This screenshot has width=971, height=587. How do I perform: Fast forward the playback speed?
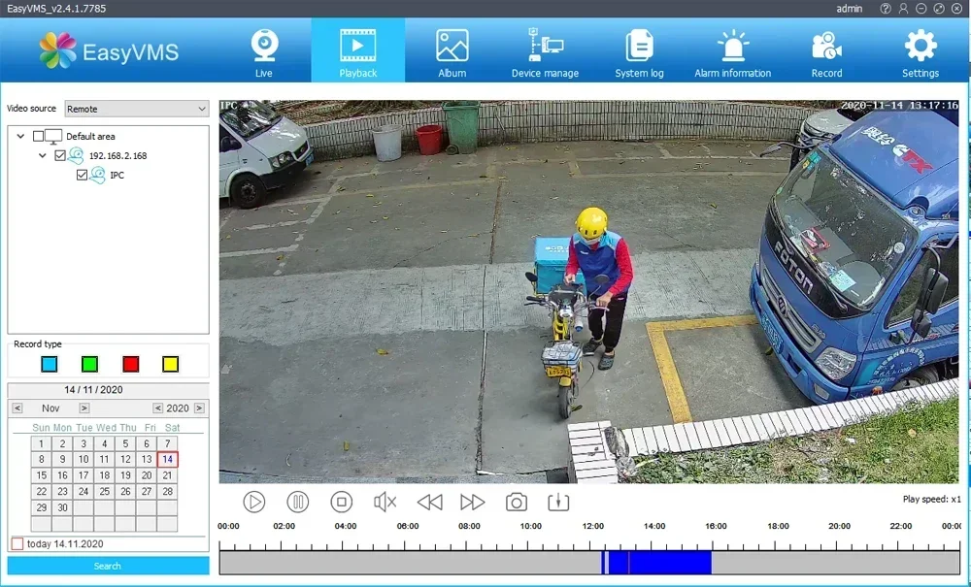click(473, 502)
